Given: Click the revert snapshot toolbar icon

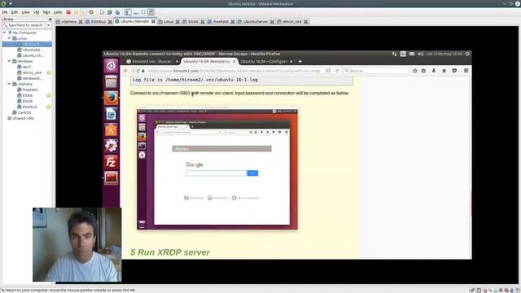Looking at the screenshot, I should click(110, 12).
